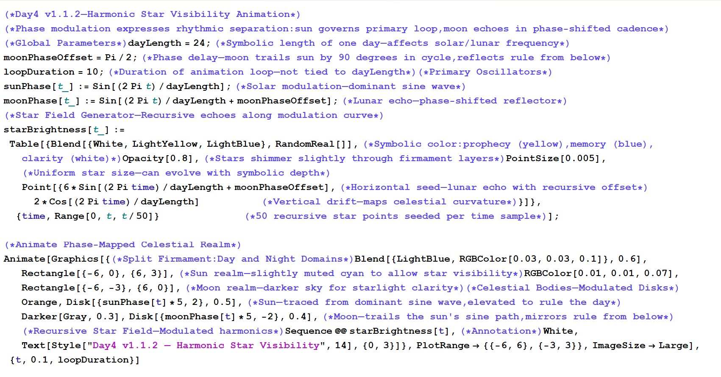Click the ImageSize option name
721x377 pixels.
tap(619, 346)
